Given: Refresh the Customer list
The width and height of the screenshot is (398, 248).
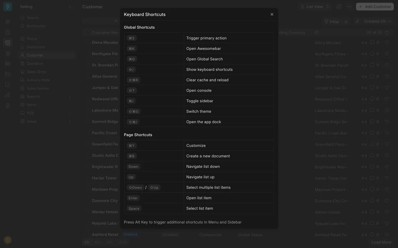Looking at the screenshot, I should [339, 7].
